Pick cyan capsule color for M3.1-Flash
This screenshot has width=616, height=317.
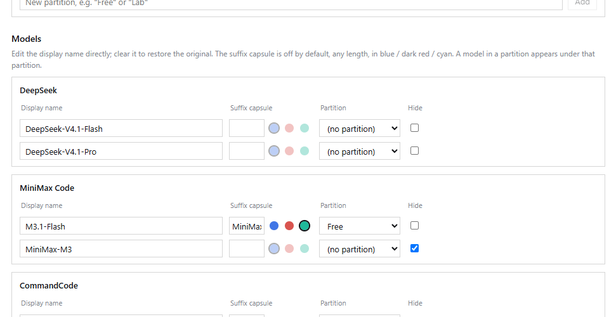[305, 226]
